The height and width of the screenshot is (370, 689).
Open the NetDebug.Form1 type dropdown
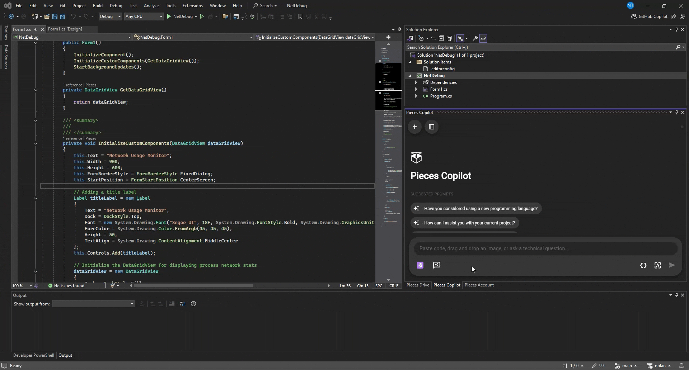click(x=193, y=37)
